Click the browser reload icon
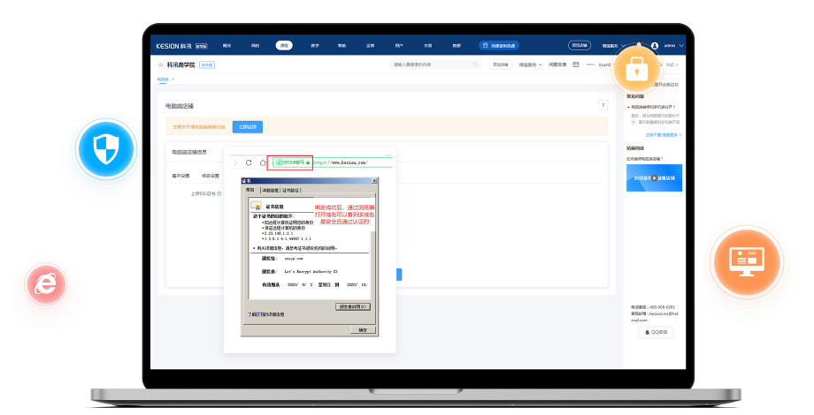 249,162
